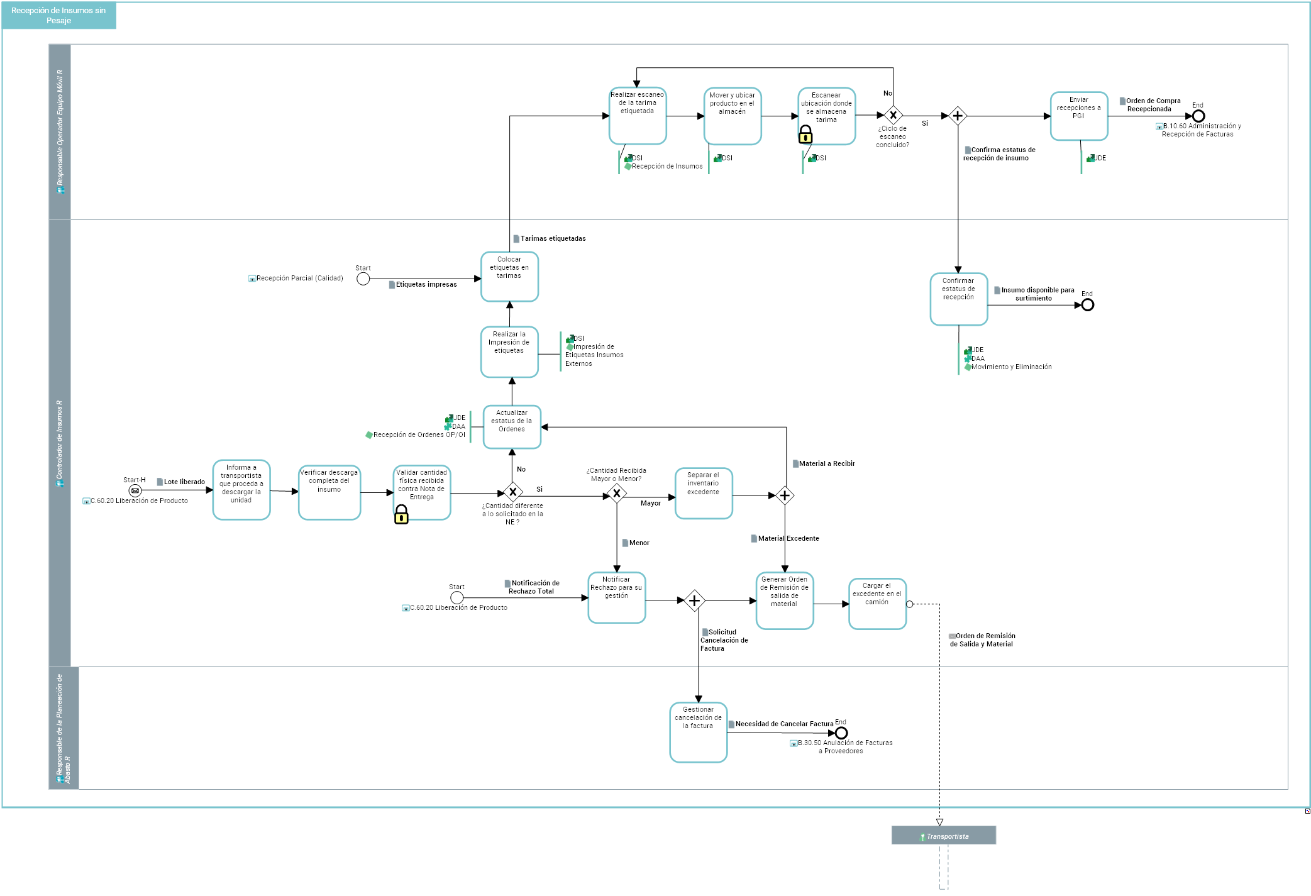
Task: Click the Recepción de Insumos annotation text
Action: (x=667, y=167)
